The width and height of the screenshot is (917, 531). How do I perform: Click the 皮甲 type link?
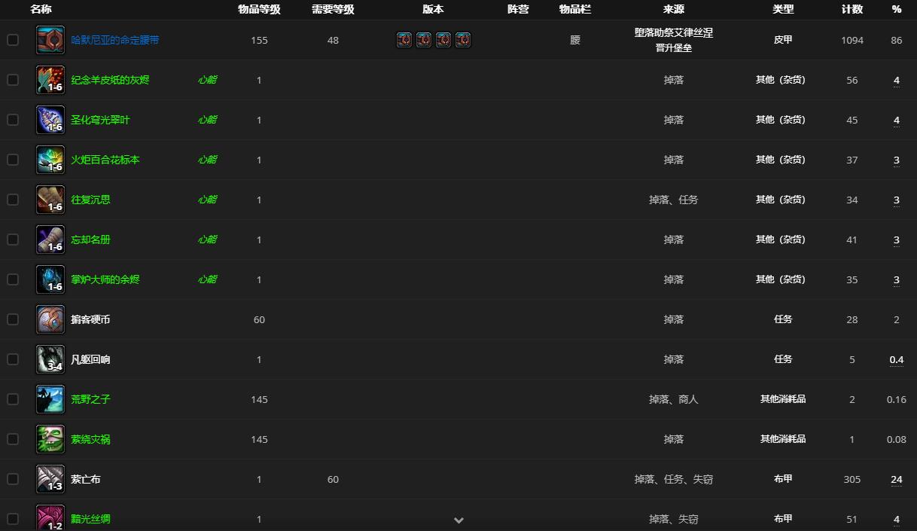(x=783, y=40)
